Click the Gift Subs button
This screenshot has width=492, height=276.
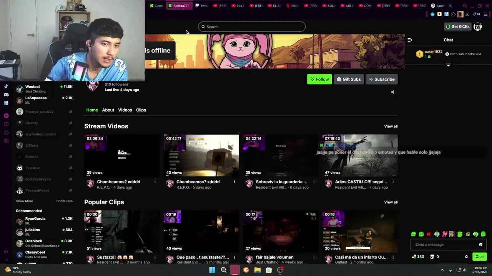pyautogui.click(x=349, y=79)
